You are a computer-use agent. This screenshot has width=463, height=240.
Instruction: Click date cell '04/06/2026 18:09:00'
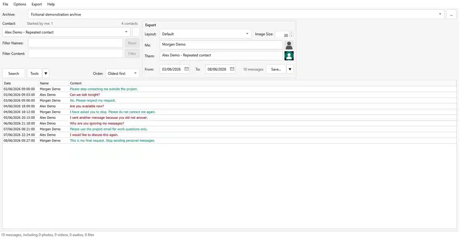click(19, 106)
